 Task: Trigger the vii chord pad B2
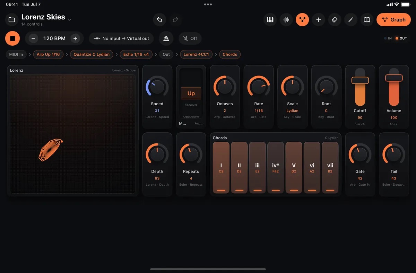pos(330,167)
